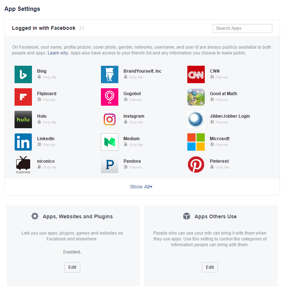Edit the Apps Others Use setting

pyautogui.click(x=210, y=267)
